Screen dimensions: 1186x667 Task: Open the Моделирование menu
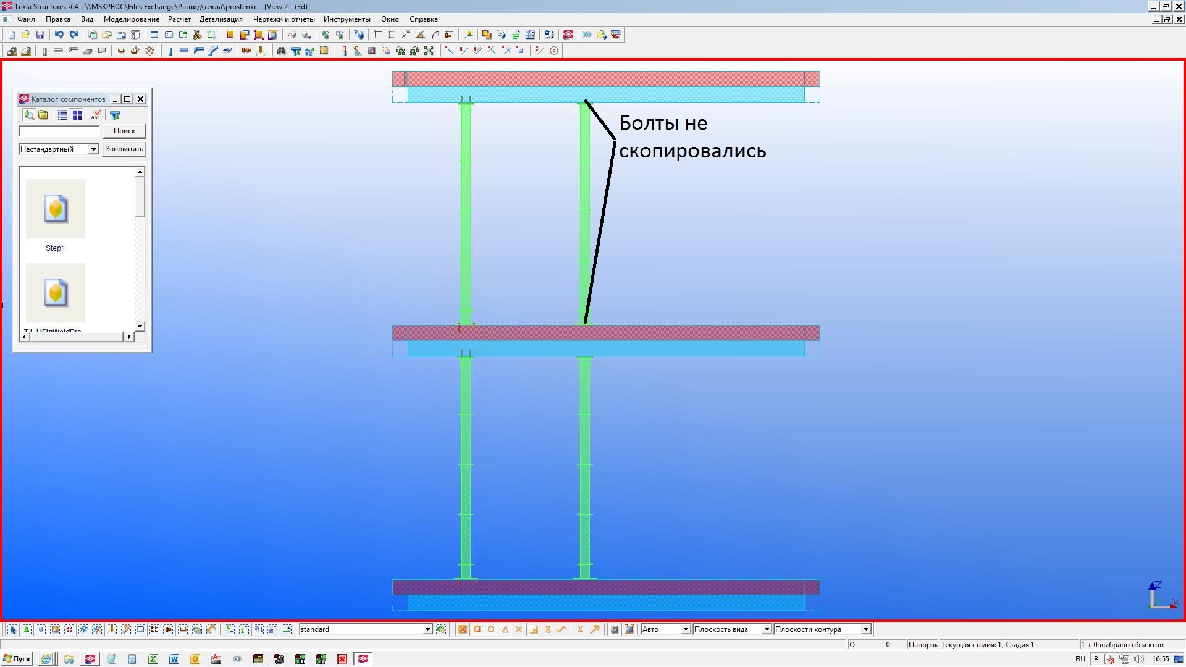pos(131,19)
